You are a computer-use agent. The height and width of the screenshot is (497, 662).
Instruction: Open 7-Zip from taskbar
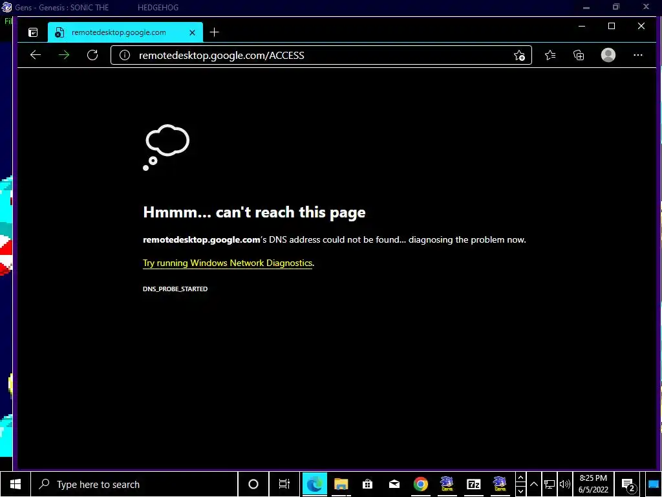pyautogui.click(x=474, y=484)
